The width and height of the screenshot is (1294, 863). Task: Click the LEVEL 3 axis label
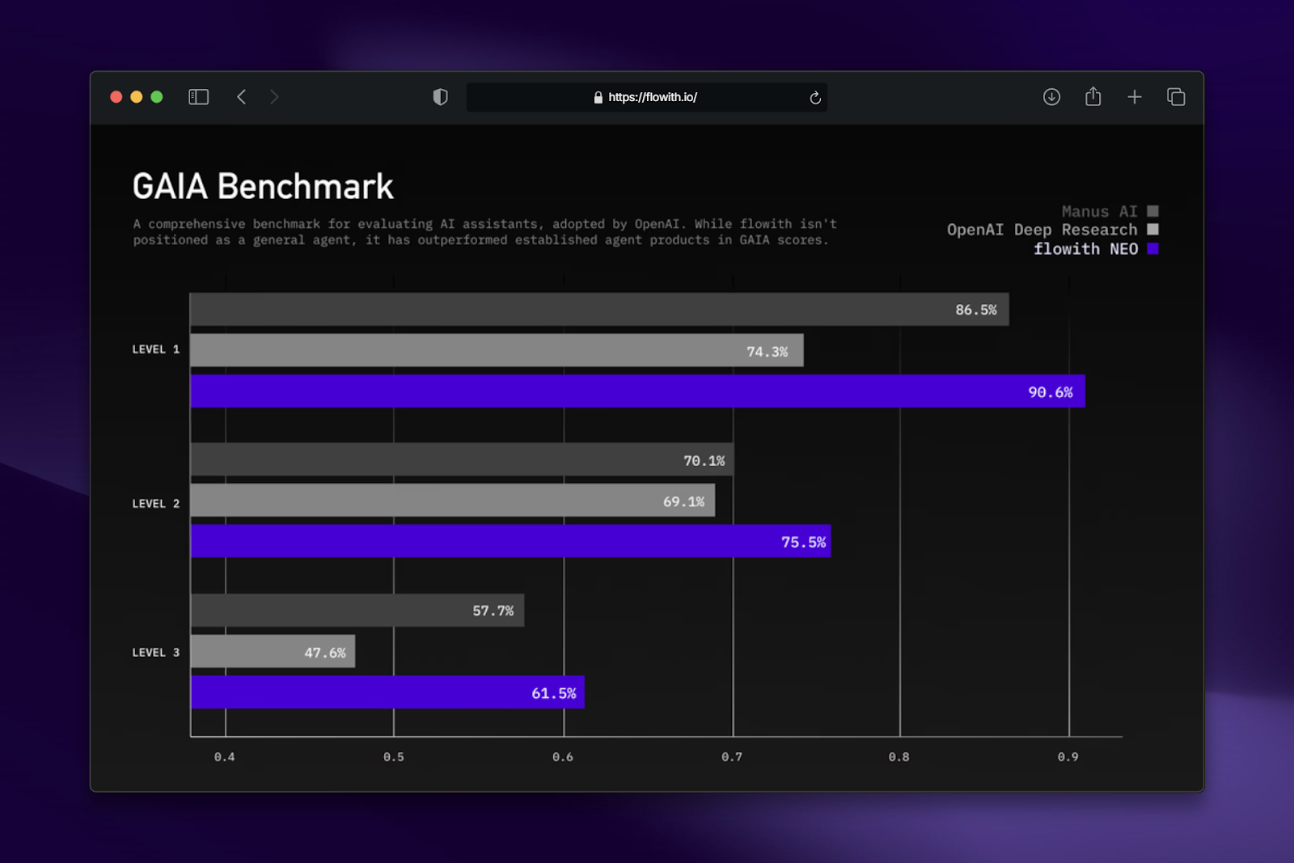coord(156,653)
